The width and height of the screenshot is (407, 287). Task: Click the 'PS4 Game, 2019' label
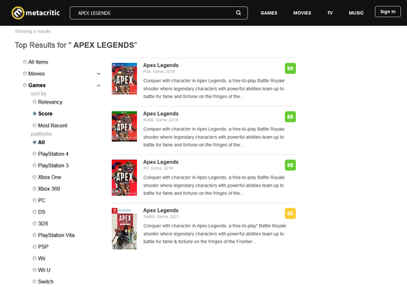pos(159,72)
